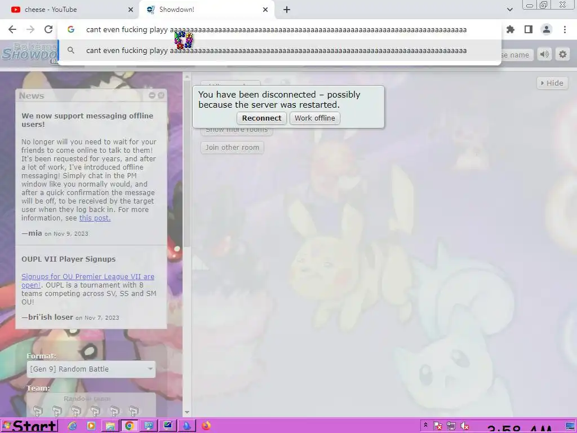Screen dimensions: 577x433
Task: Open the blue flask taskbar icon
Action: (187, 426)
